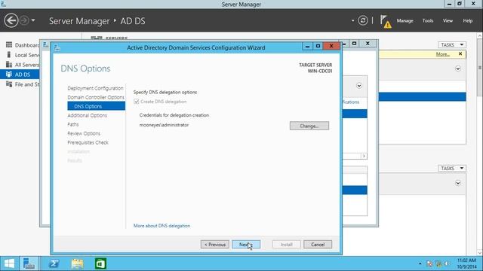This screenshot has width=483, height=271.
Task: Open the Help menu
Action: (468, 20)
